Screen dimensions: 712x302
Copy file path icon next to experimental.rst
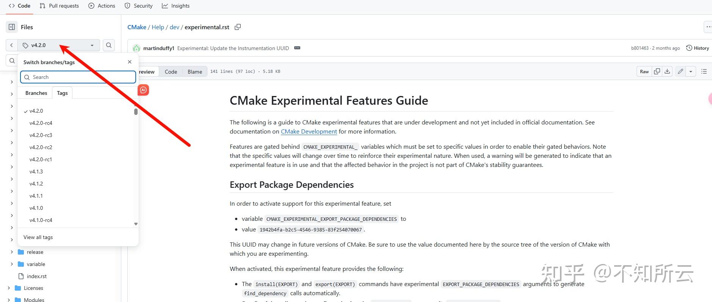pyautogui.click(x=238, y=27)
